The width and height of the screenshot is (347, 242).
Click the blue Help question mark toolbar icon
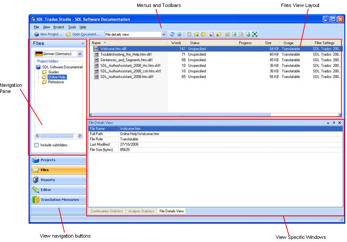pos(179,34)
